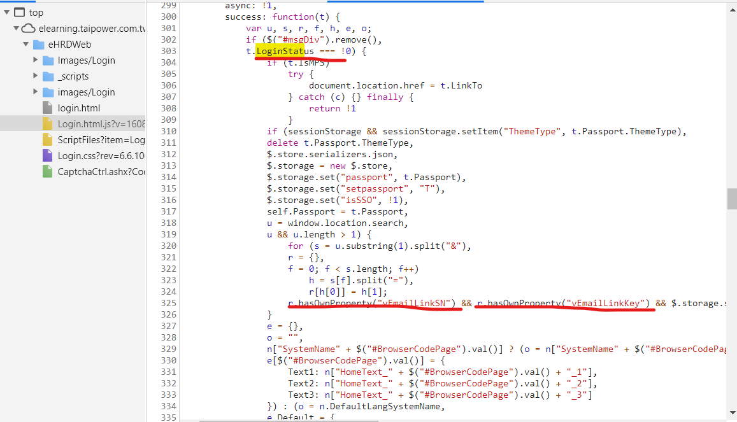Open the Login.css?rev=6.6.10 file
Image resolution: width=737 pixels, height=422 pixels.
[101, 156]
